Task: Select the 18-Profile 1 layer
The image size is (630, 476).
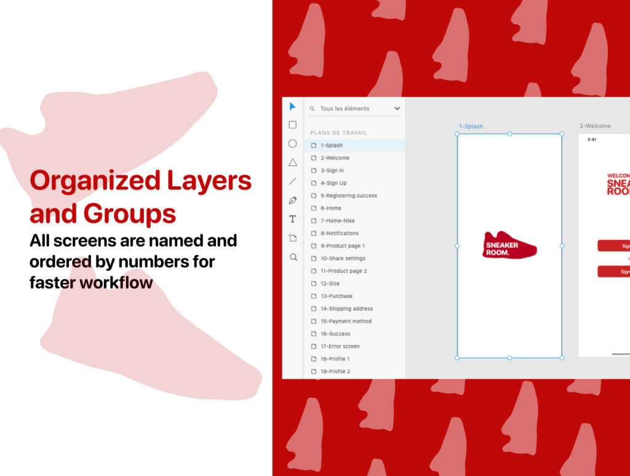Action: pyautogui.click(x=354, y=359)
